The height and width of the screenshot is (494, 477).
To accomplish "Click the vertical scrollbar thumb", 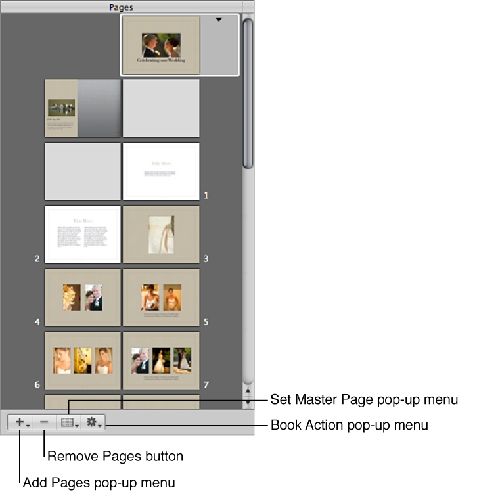I will click(248, 93).
